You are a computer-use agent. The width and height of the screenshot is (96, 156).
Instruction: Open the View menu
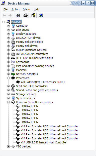pyautogui.click(x=27, y=10)
